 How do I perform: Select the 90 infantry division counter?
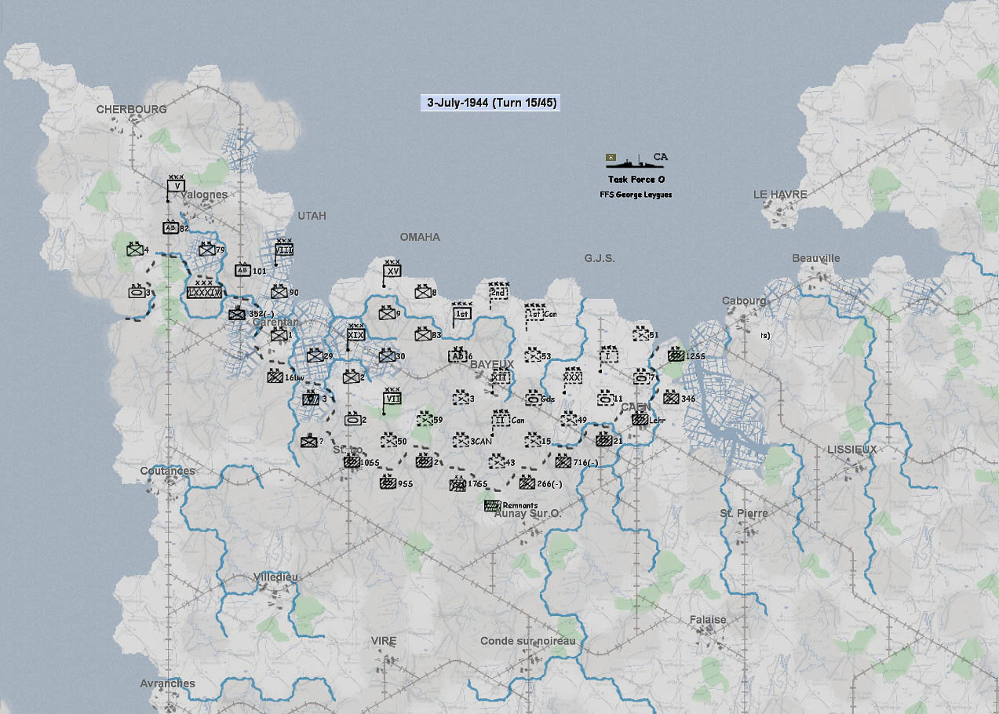point(279,292)
